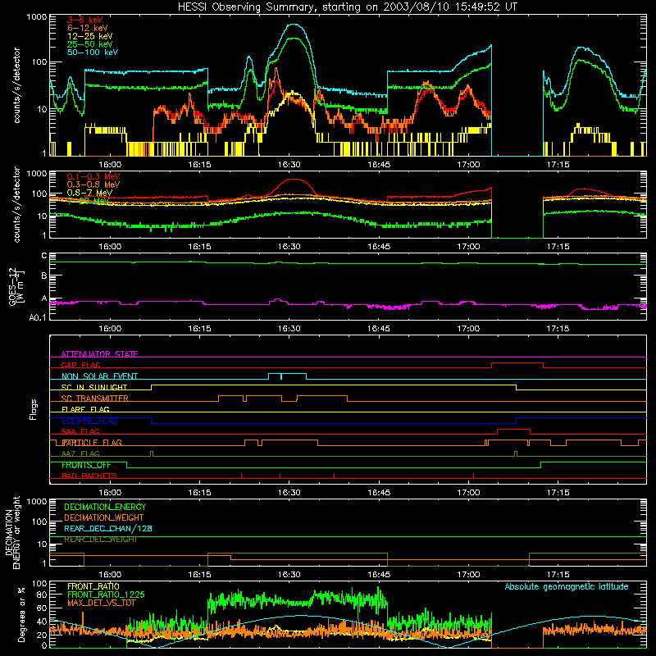The height and width of the screenshot is (656, 656).
Task: Click the 'GOES-12' y-axis label
Action: 12,286
